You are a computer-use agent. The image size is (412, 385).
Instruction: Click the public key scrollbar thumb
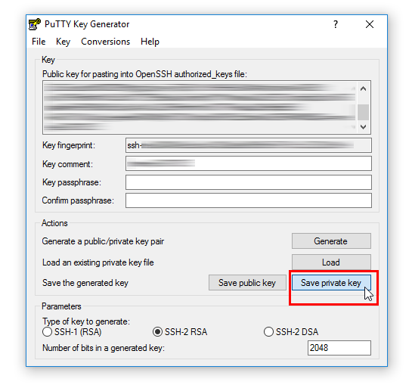pyautogui.click(x=363, y=112)
